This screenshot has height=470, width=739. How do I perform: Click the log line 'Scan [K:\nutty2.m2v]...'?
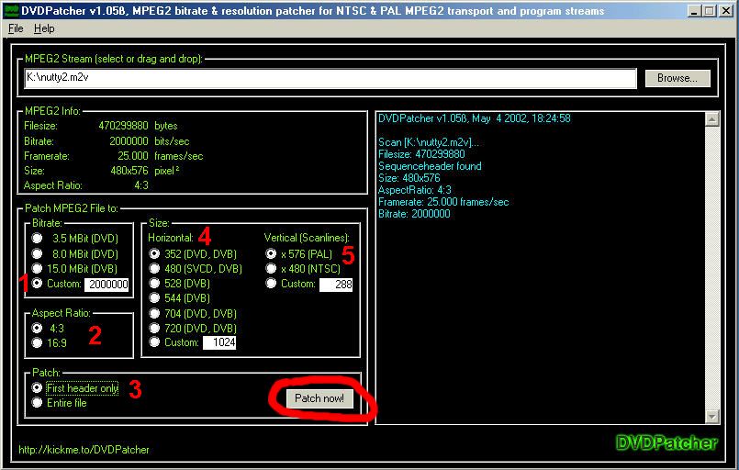[429, 142]
